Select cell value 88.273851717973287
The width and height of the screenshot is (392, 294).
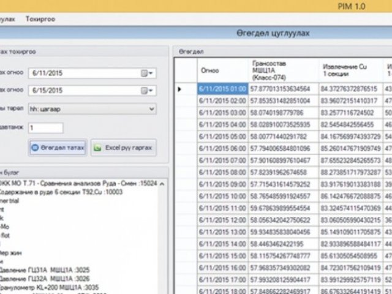tap(351, 173)
